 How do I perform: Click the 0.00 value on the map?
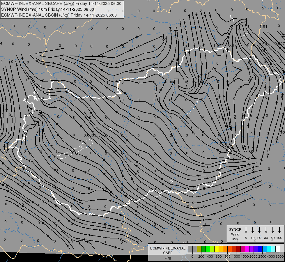(x=169, y=82)
